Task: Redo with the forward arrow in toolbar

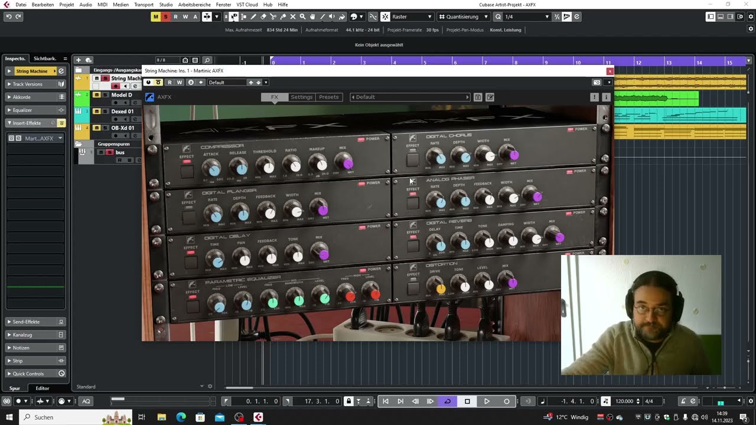Action: tap(18, 17)
